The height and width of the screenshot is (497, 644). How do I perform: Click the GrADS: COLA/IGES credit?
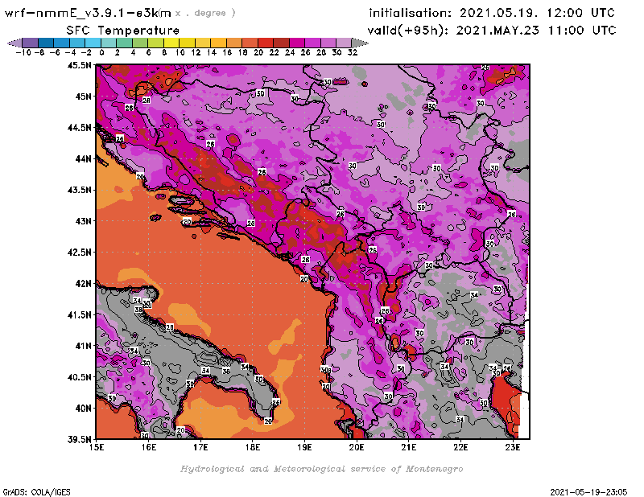point(36,492)
